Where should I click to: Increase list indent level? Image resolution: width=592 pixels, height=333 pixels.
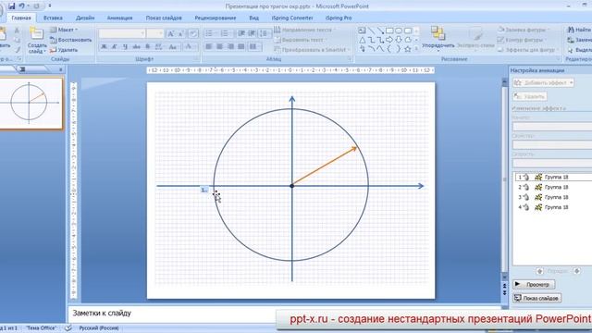coord(252,33)
